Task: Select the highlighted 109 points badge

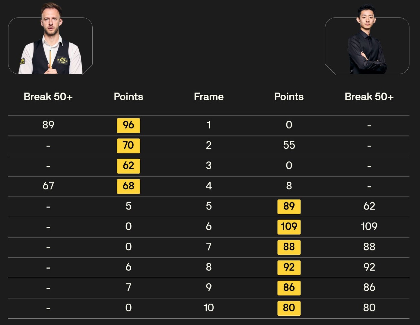Action: (289, 227)
